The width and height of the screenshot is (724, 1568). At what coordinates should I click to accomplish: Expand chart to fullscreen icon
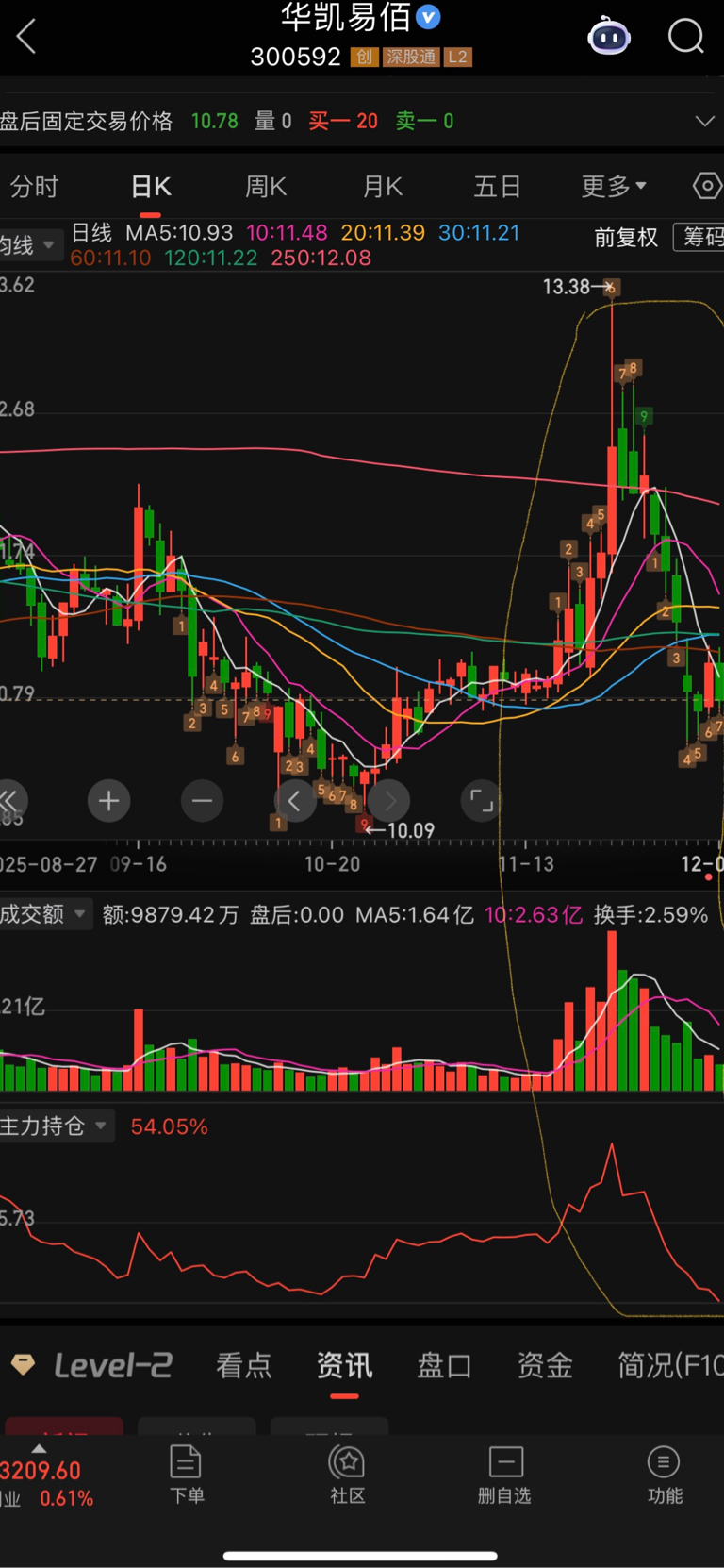pos(482,801)
